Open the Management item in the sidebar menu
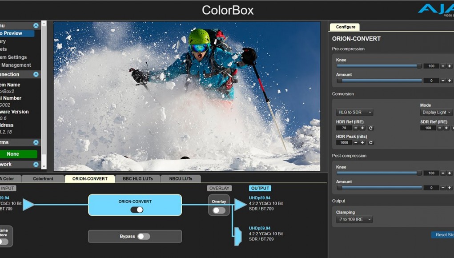This screenshot has width=454, height=258. [16, 65]
